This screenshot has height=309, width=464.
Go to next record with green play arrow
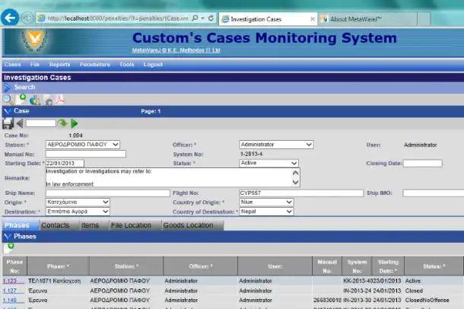75,123
